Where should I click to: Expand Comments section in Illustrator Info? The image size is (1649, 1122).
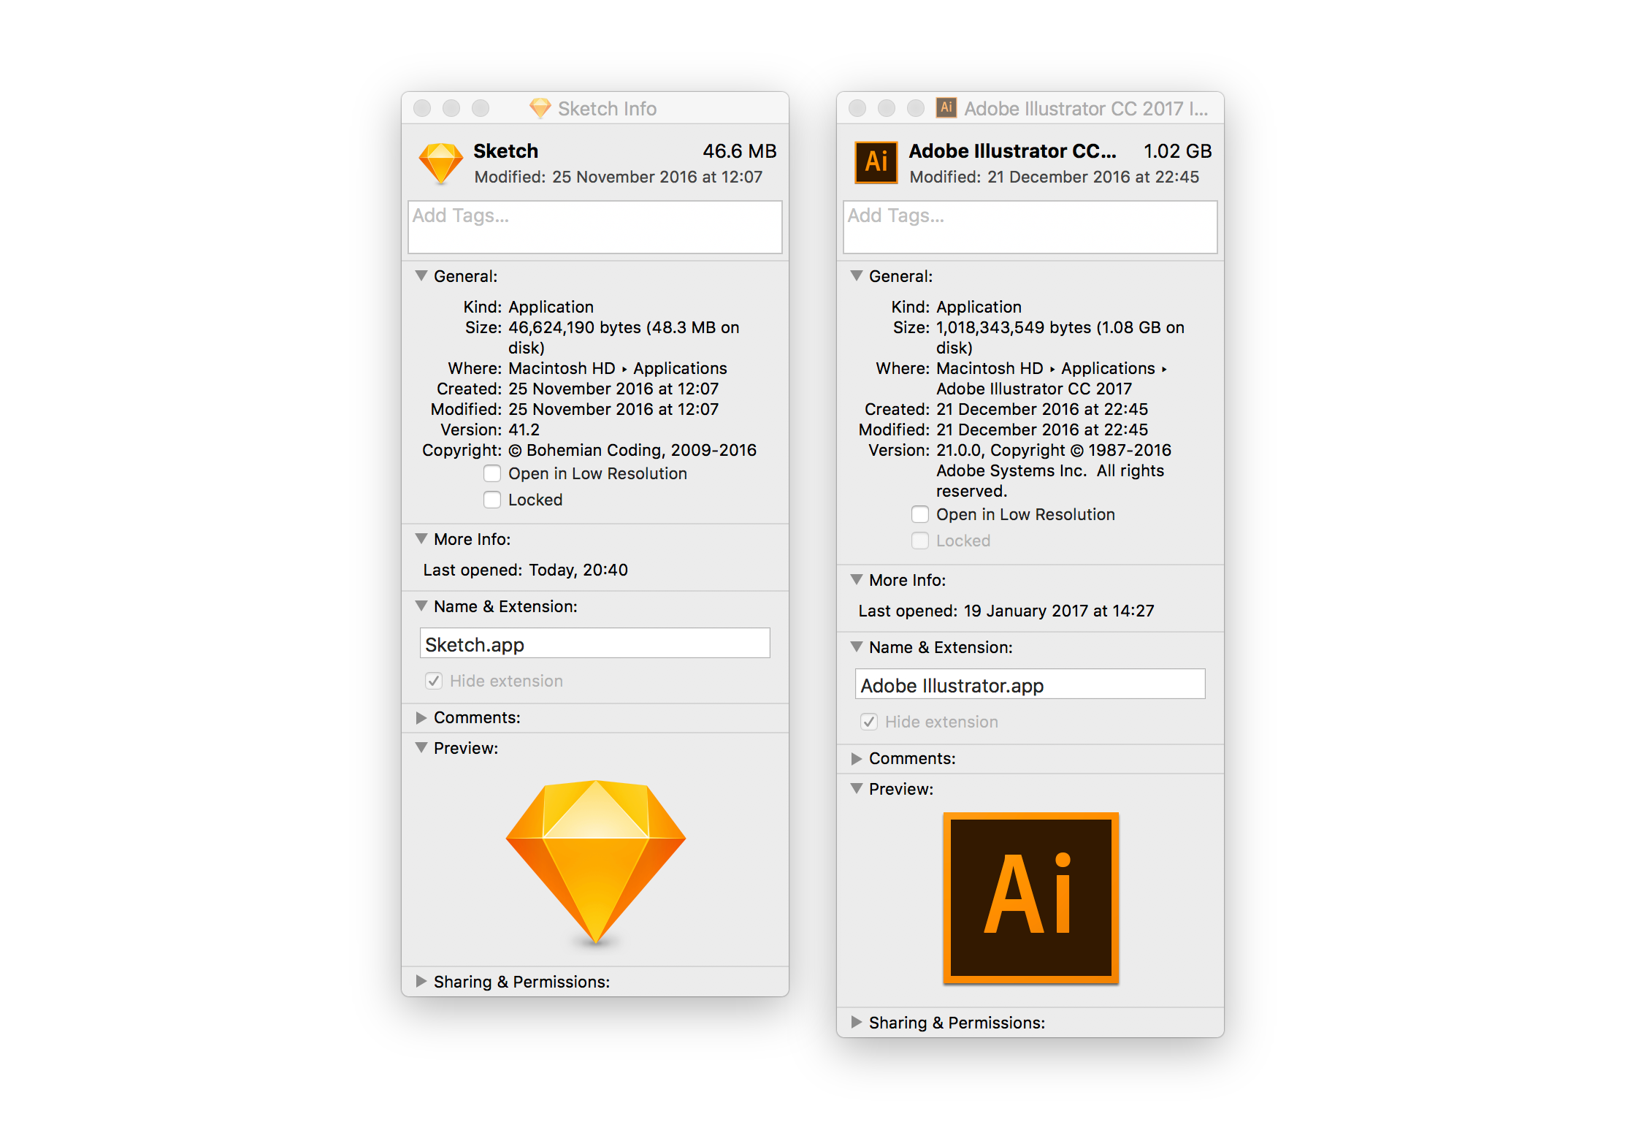pyautogui.click(x=857, y=758)
